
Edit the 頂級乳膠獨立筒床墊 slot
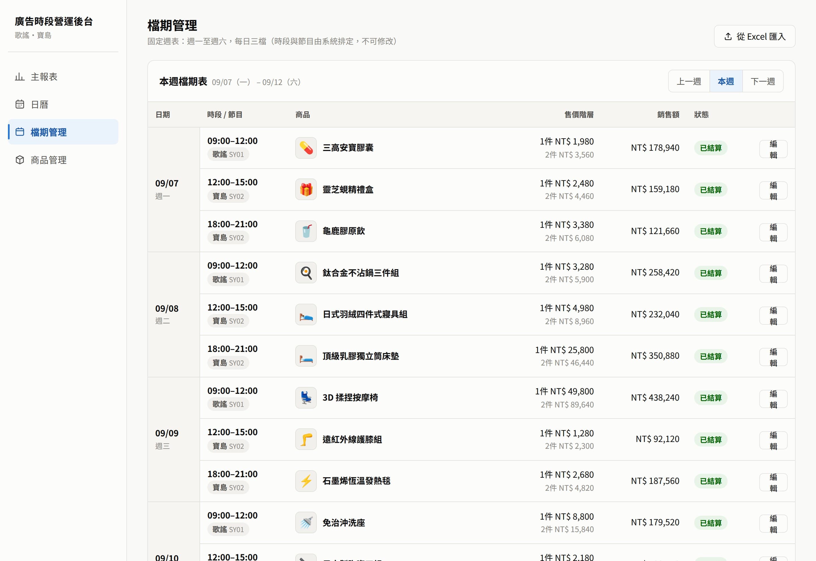click(x=773, y=357)
